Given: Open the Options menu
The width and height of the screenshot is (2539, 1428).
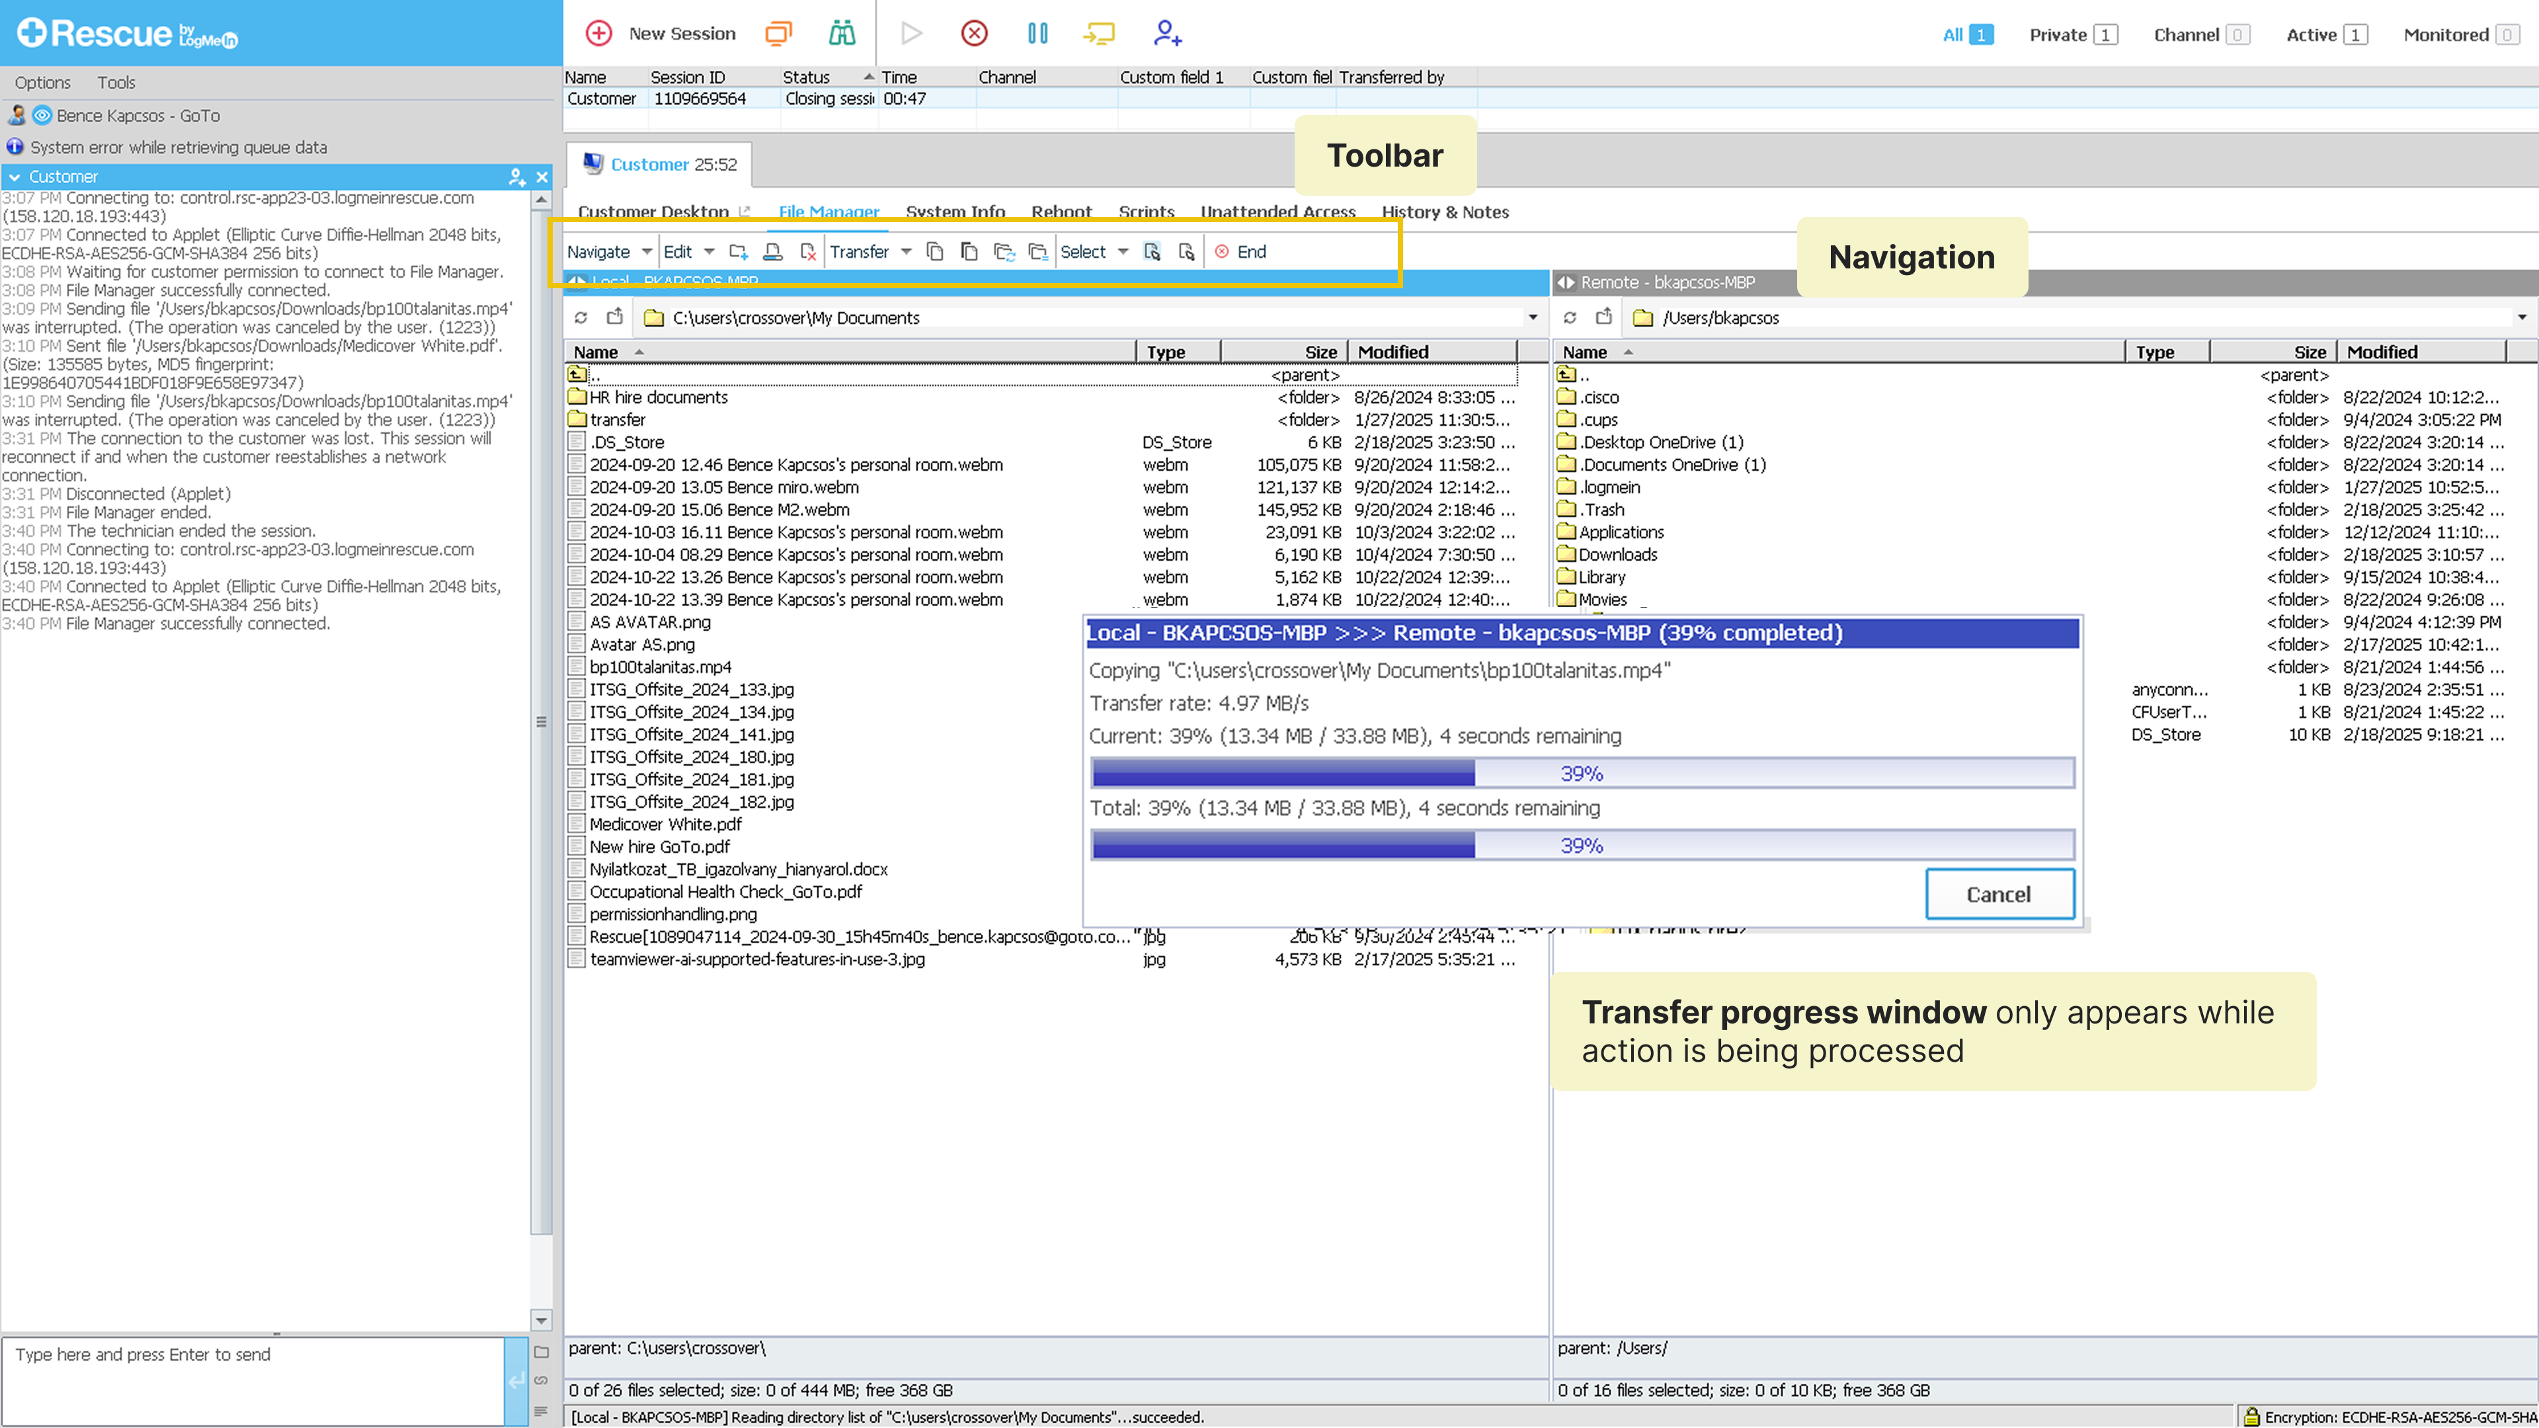Looking at the screenshot, I should coord(42,83).
